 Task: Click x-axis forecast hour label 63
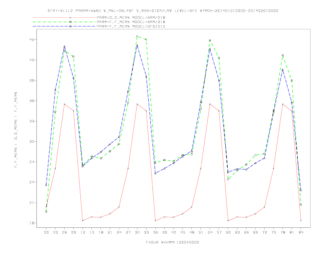coord(237,232)
